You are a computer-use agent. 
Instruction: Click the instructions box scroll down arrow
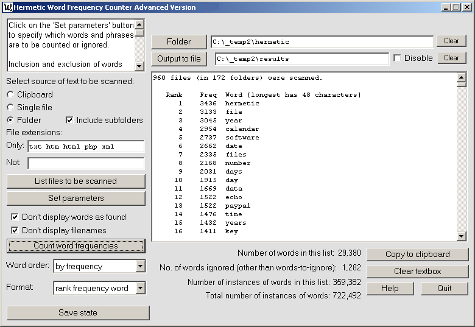pyautogui.click(x=139, y=66)
